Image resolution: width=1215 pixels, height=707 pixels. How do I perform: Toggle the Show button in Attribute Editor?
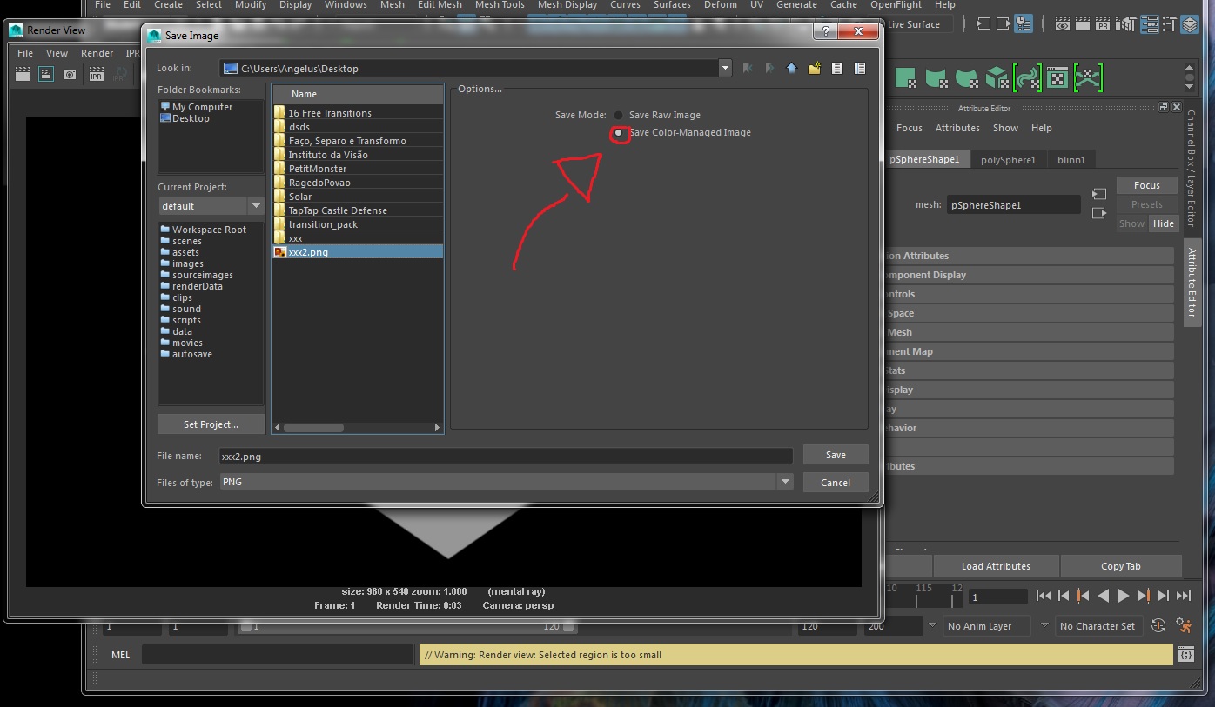(1131, 223)
